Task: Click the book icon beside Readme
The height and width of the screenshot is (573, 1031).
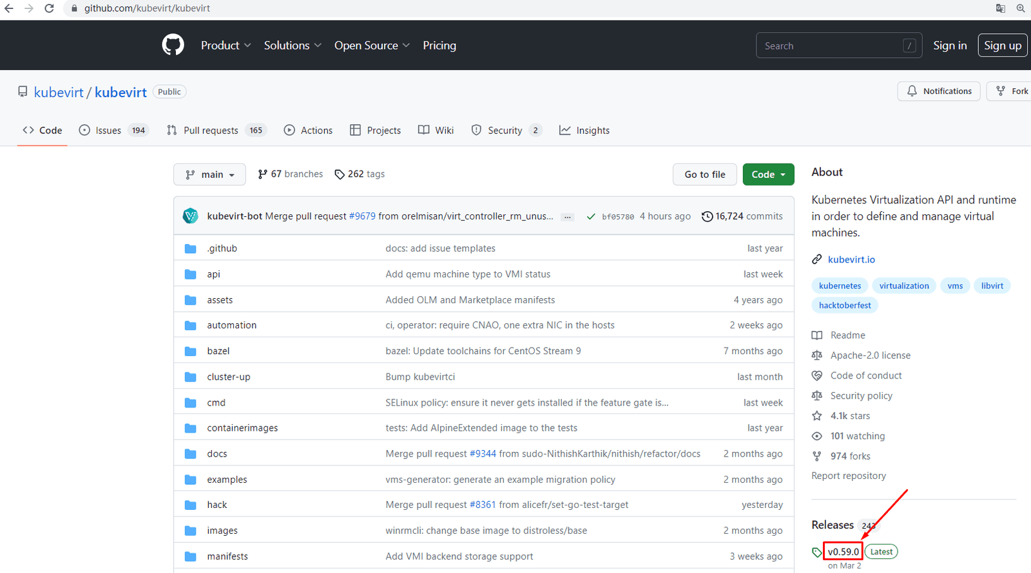Action: [817, 335]
